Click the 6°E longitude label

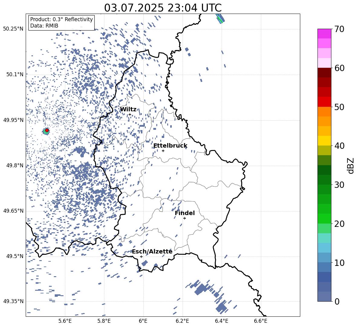coord(143,321)
